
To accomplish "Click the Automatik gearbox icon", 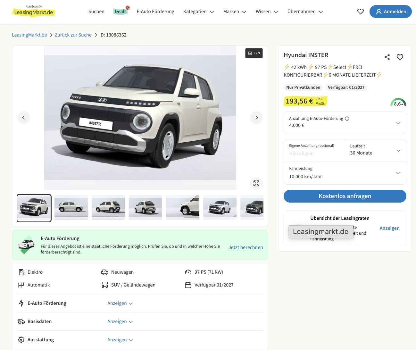I will 21,285.
